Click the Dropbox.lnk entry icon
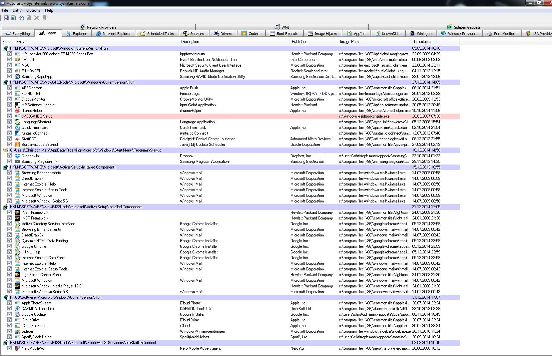552x356 pixels. coord(17,156)
